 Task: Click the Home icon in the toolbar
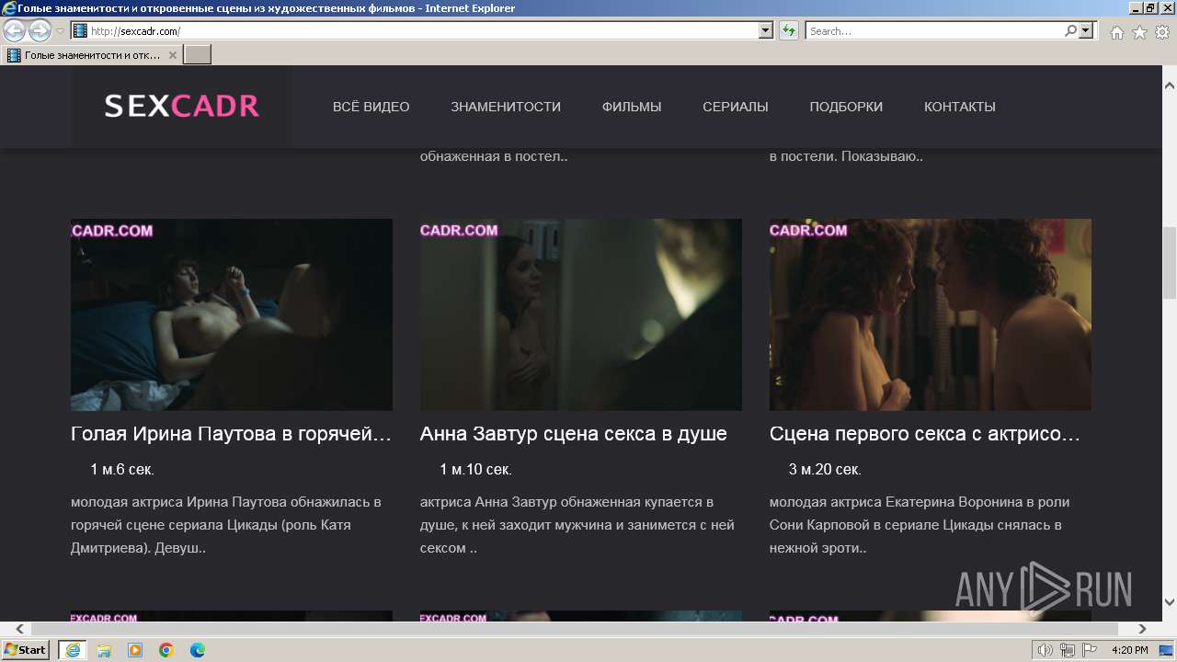coord(1116,32)
